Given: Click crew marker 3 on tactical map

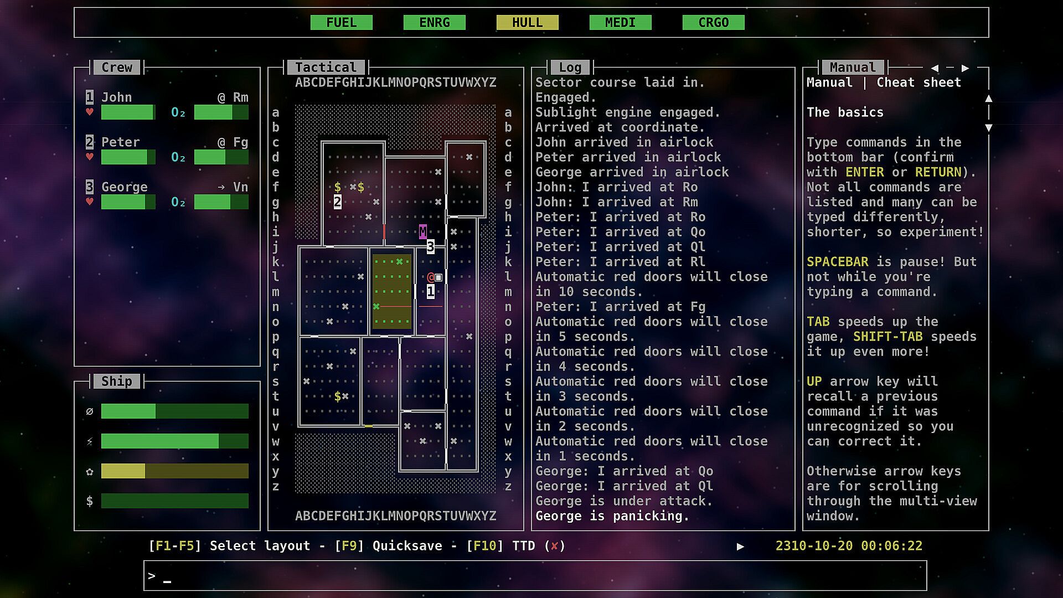Looking at the screenshot, I should [x=431, y=246].
